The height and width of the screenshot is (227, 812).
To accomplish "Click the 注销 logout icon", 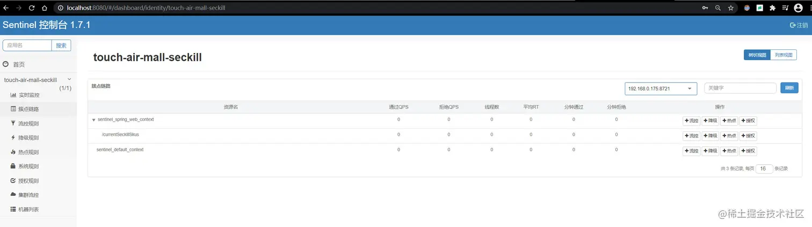I will 799,25.
